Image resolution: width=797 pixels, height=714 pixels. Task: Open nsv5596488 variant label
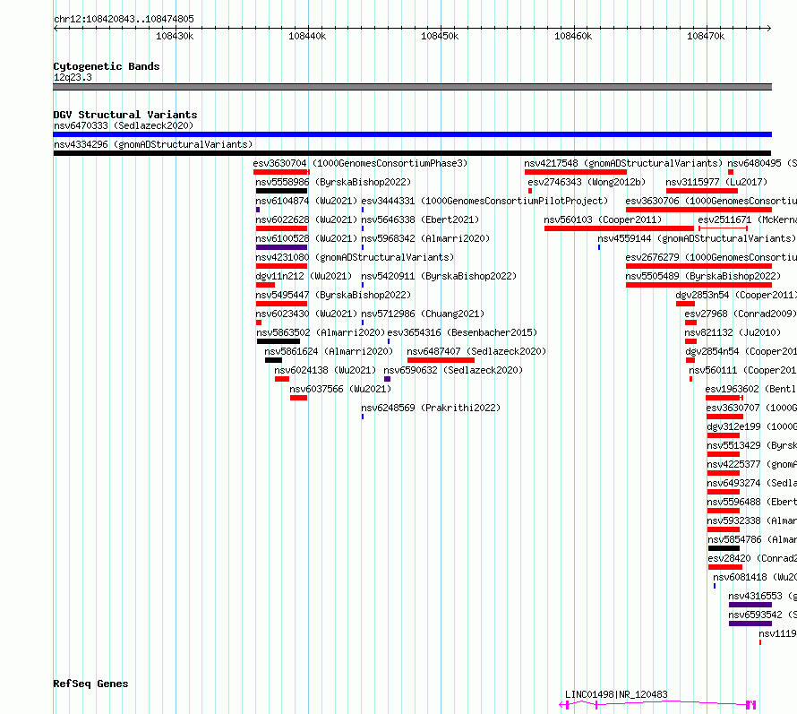point(751,502)
